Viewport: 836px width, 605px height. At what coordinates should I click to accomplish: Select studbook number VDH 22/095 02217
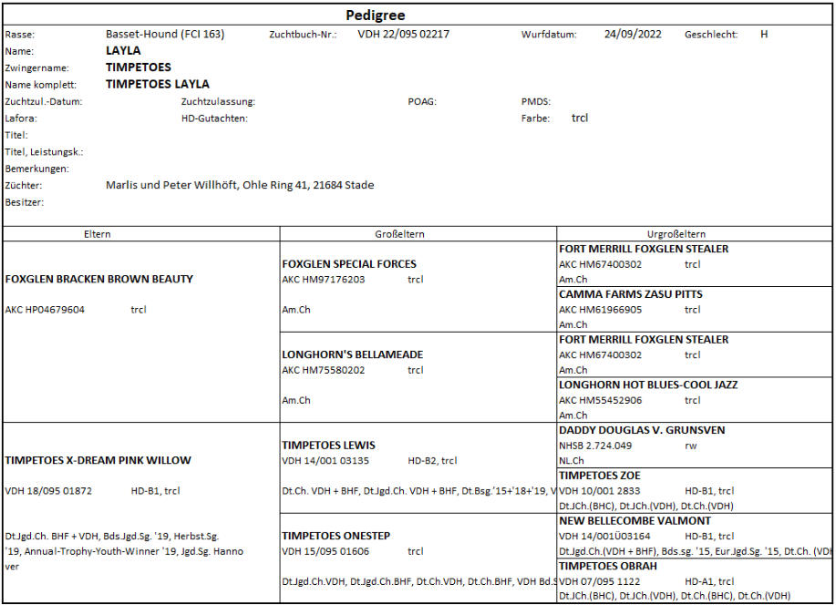tap(403, 35)
